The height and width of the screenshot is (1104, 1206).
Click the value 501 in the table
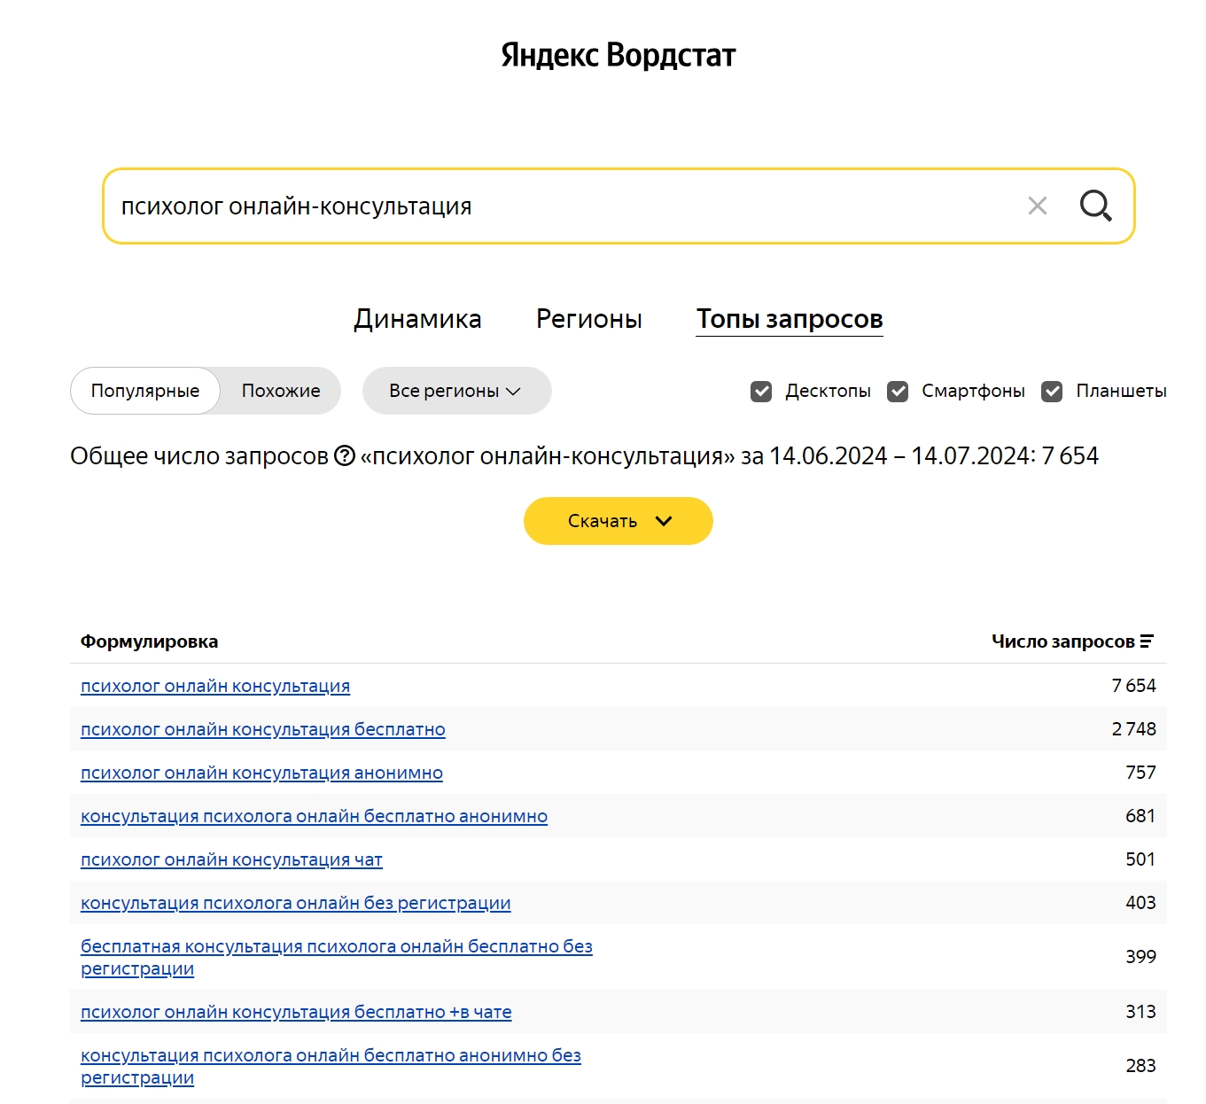point(1140,859)
